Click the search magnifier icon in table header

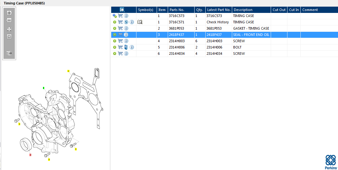[x=122, y=10]
